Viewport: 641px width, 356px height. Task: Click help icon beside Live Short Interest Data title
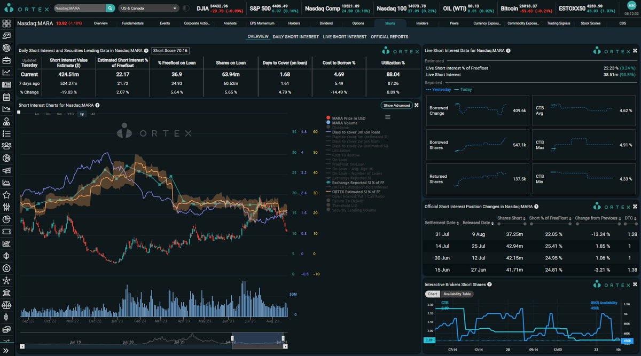507,50
